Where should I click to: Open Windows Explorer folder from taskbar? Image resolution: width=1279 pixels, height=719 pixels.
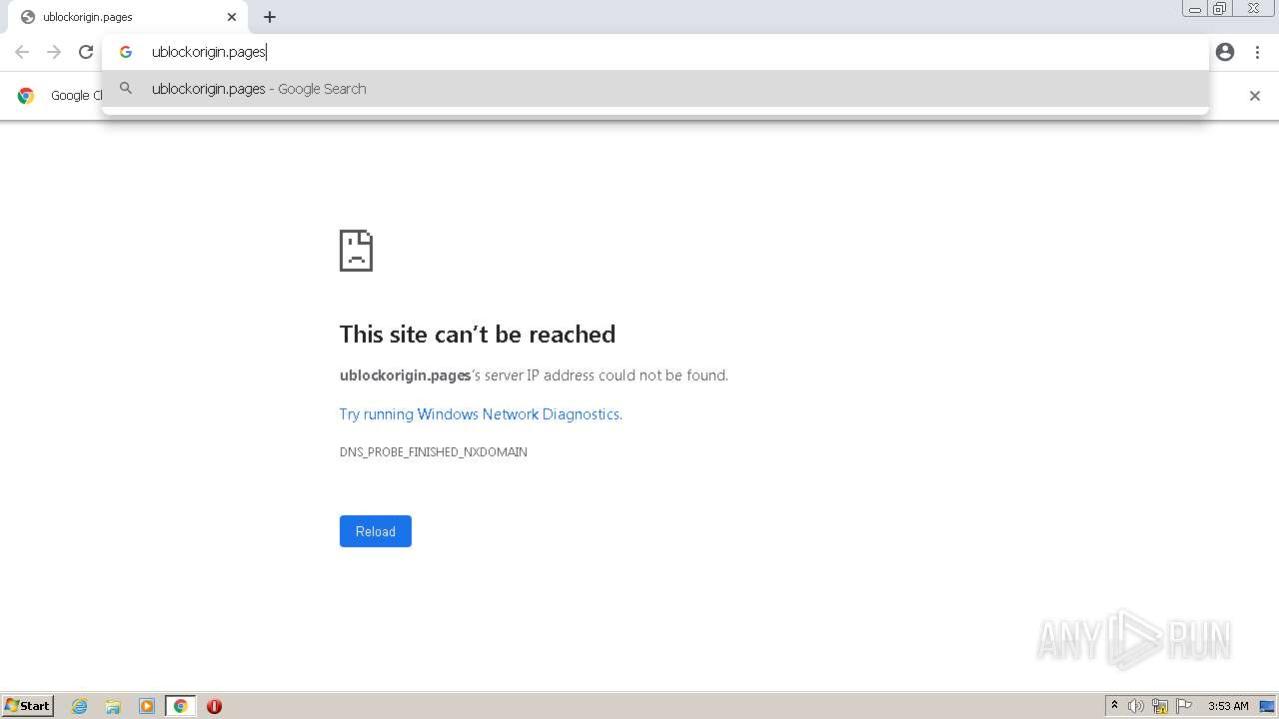point(113,706)
